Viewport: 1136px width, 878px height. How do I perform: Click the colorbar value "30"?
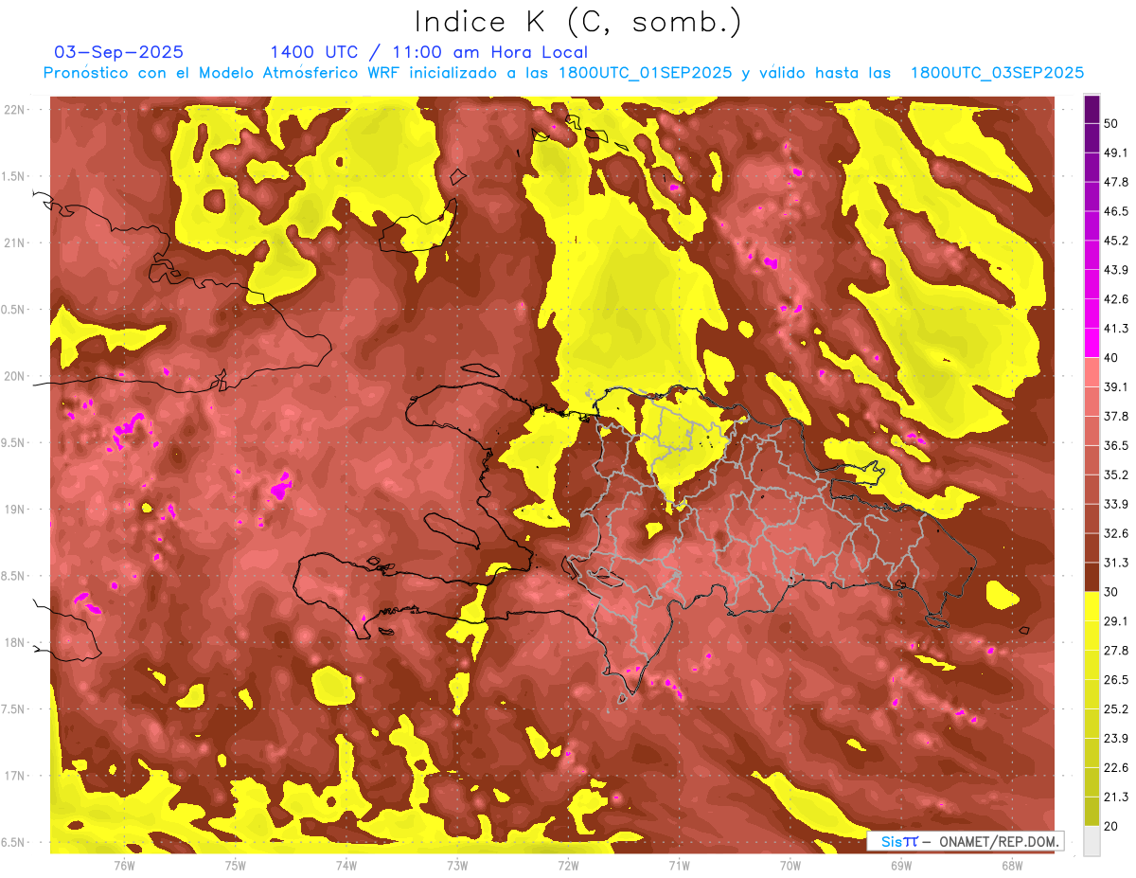(1111, 592)
